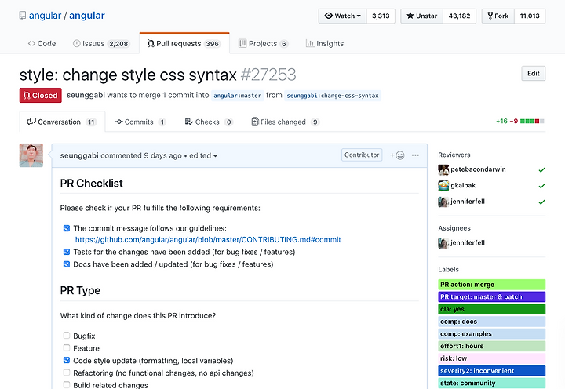
Task: Open the edited history dropdown
Action: (203, 155)
